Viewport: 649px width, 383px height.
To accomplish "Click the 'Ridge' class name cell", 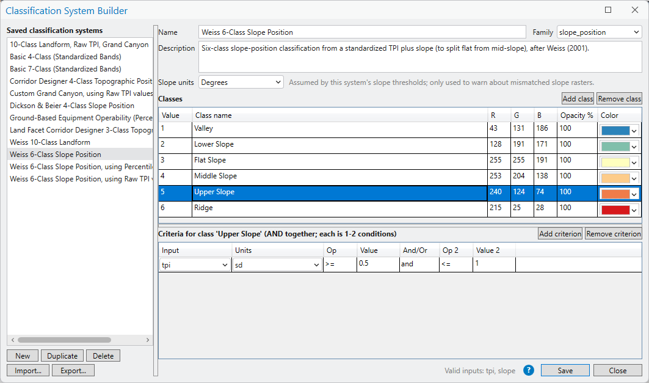I will click(x=339, y=209).
